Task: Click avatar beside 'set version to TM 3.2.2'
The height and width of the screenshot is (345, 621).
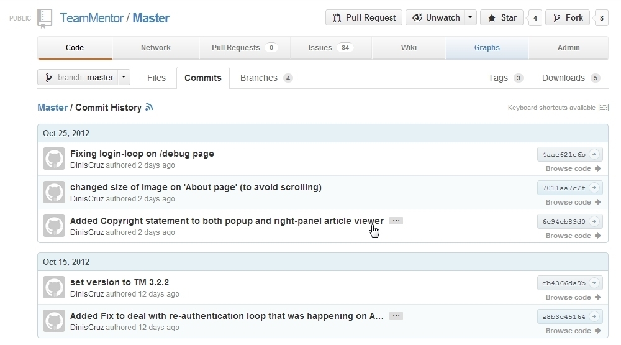Action: tap(54, 288)
